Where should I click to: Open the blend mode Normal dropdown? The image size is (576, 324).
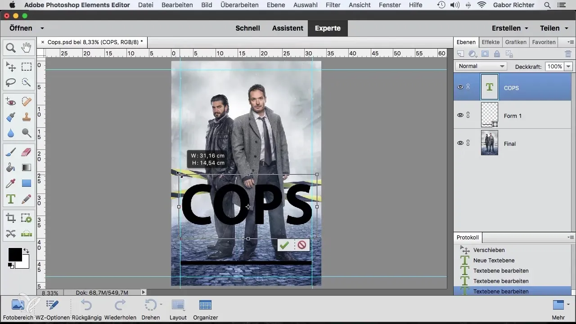click(481, 66)
